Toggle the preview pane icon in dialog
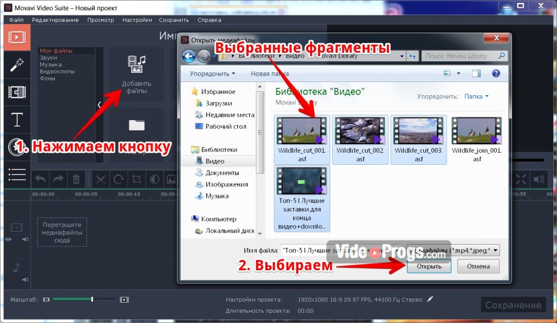The height and width of the screenshot is (323, 557). pyautogui.click(x=476, y=73)
